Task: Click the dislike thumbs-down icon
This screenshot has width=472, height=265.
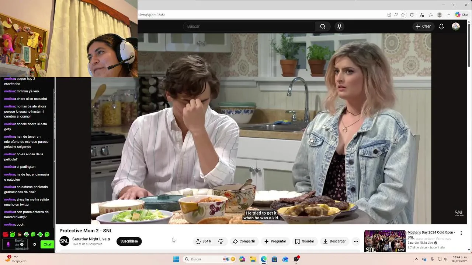Action: click(221, 241)
